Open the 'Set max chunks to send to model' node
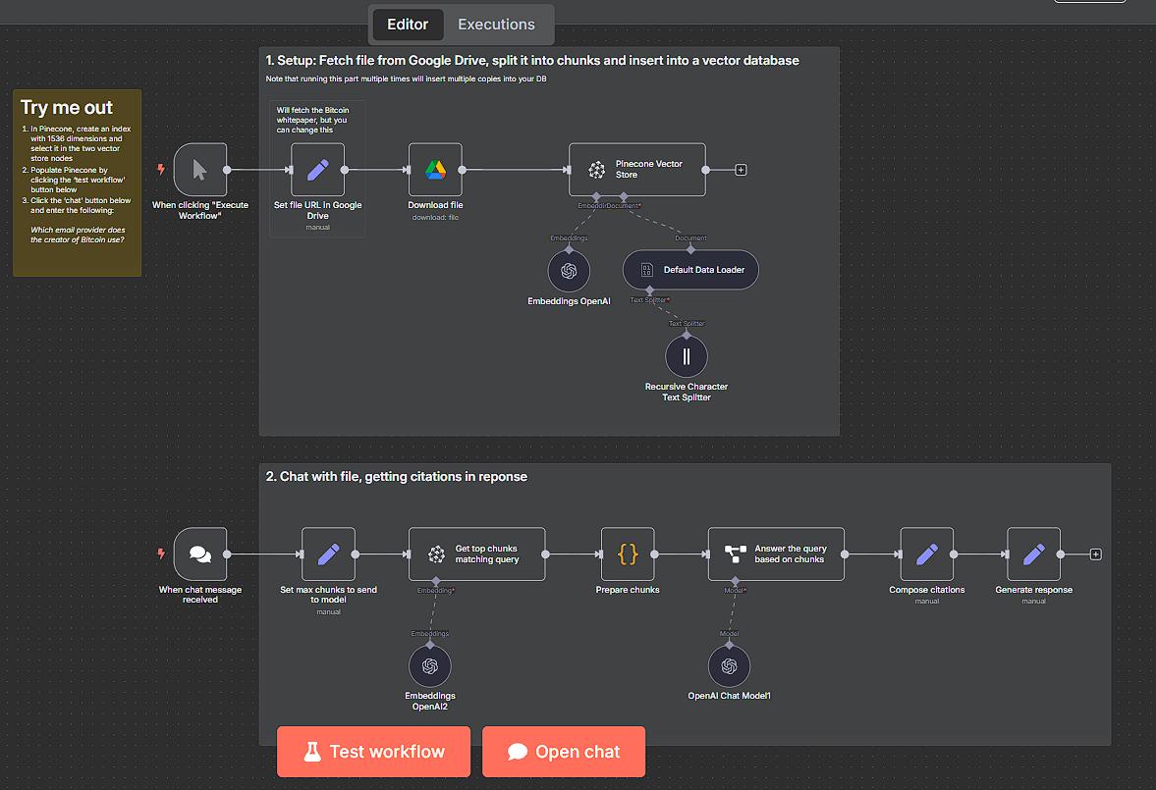 [328, 554]
